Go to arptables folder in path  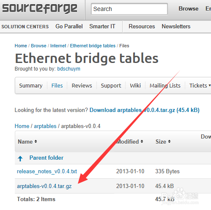[x=45, y=126]
